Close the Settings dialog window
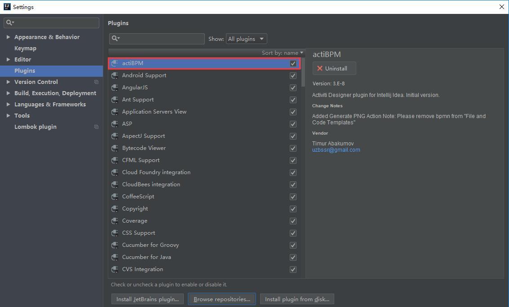The height and width of the screenshot is (307, 509). [501, 7]
